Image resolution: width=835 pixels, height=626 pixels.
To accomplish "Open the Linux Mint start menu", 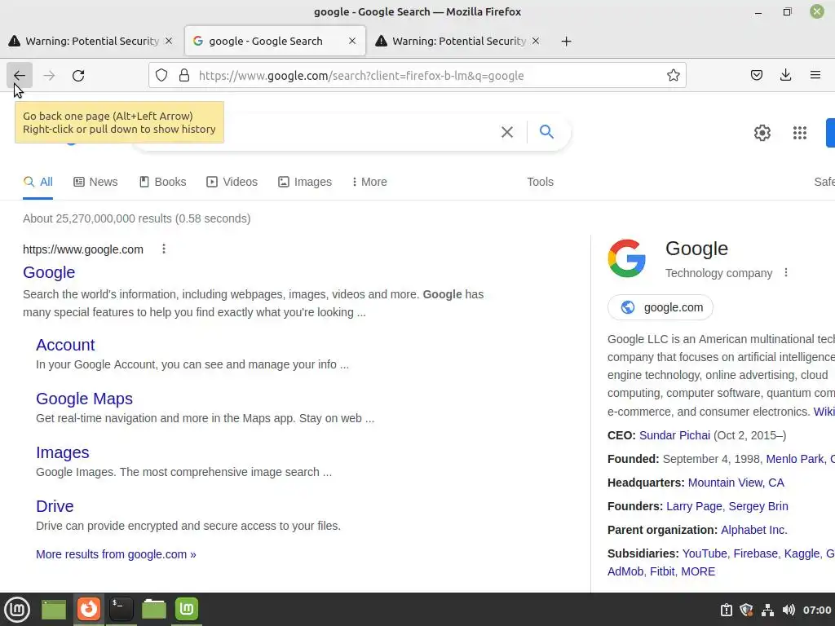I will [17, 610].
